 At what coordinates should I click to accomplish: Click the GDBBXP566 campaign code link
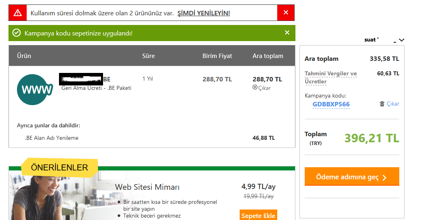tap(331, 104)
